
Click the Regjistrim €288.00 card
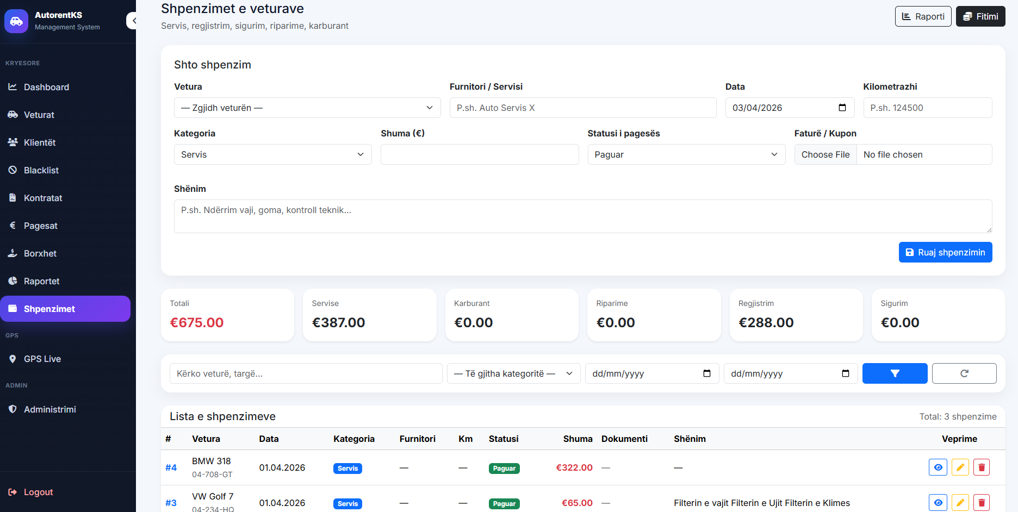796,315
